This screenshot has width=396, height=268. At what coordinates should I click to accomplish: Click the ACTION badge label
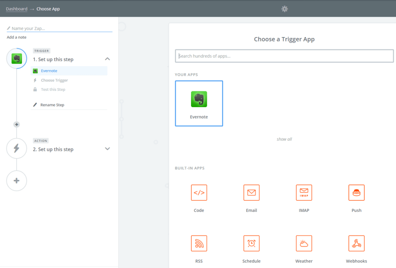(41, 141)
